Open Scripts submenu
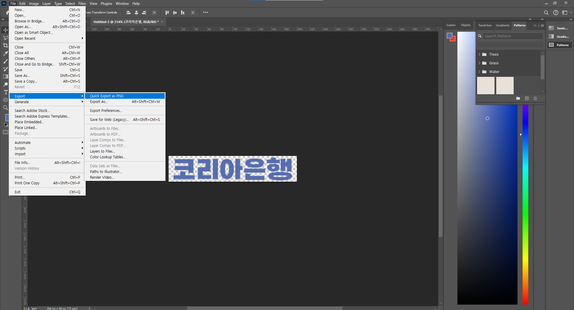Viewport: 574px width, 310px height. pyautogui.click(x=47, y=148)
